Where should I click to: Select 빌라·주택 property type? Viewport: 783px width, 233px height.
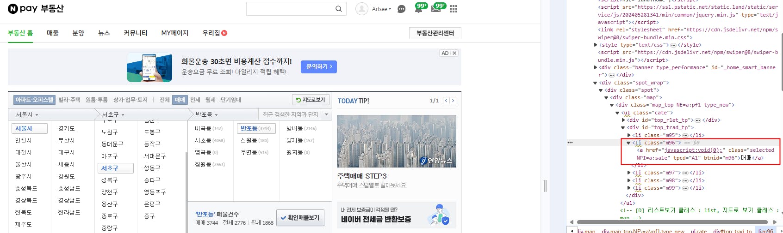(x=69, y=100)
